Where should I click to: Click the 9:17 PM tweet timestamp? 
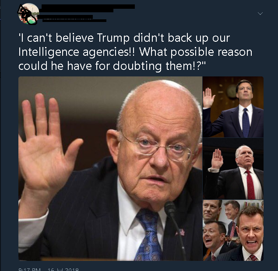point(30,269)
